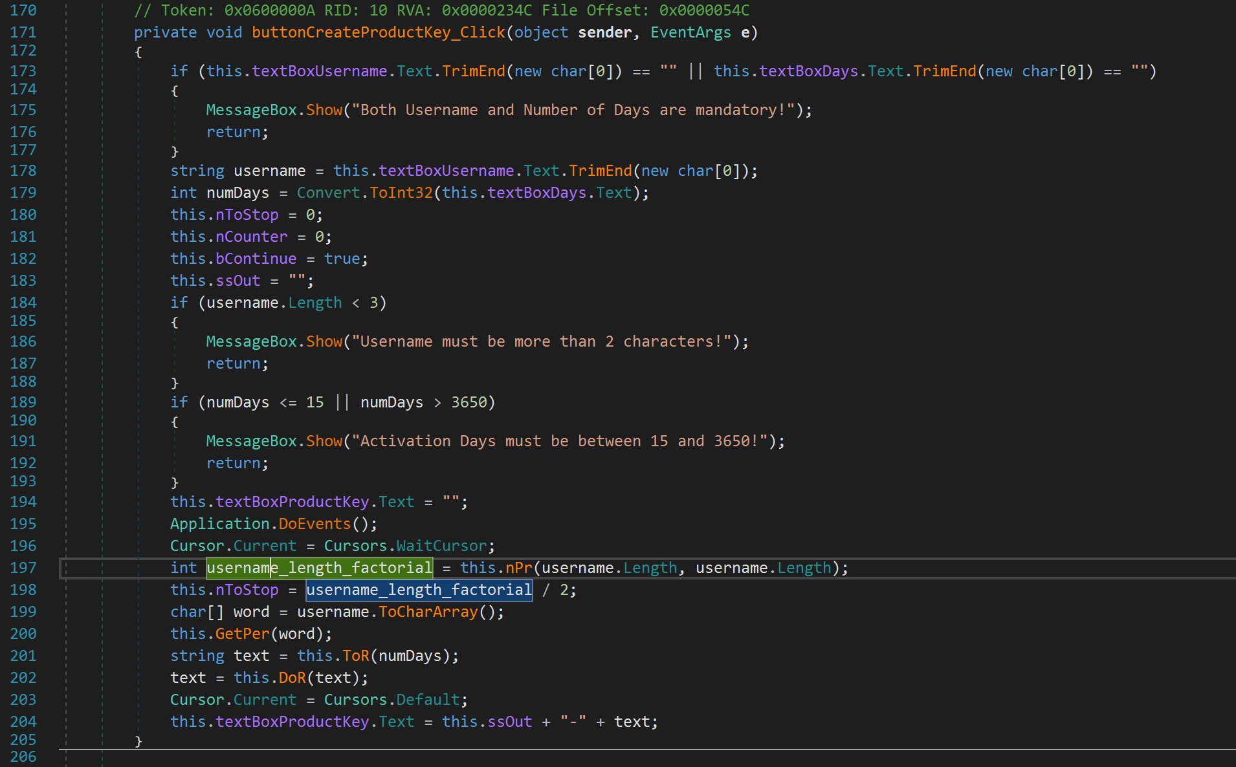Screen dimensions: 1236x767
Task: Click the value 3650 in numDays condition
Action: 469,402
